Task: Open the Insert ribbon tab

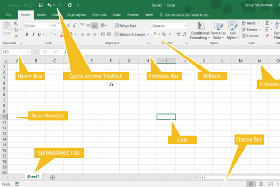Action: point(42,15)
